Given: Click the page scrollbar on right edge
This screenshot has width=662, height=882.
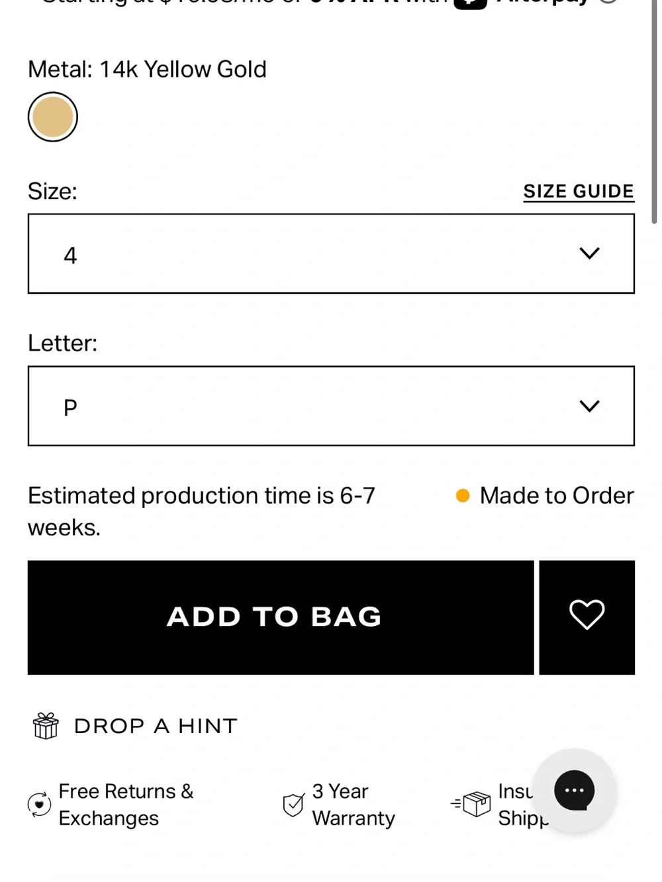Looking at the screenshot, I should [654, 112].
